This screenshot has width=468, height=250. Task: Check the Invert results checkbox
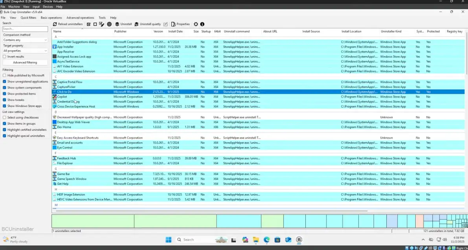point(5,57)
